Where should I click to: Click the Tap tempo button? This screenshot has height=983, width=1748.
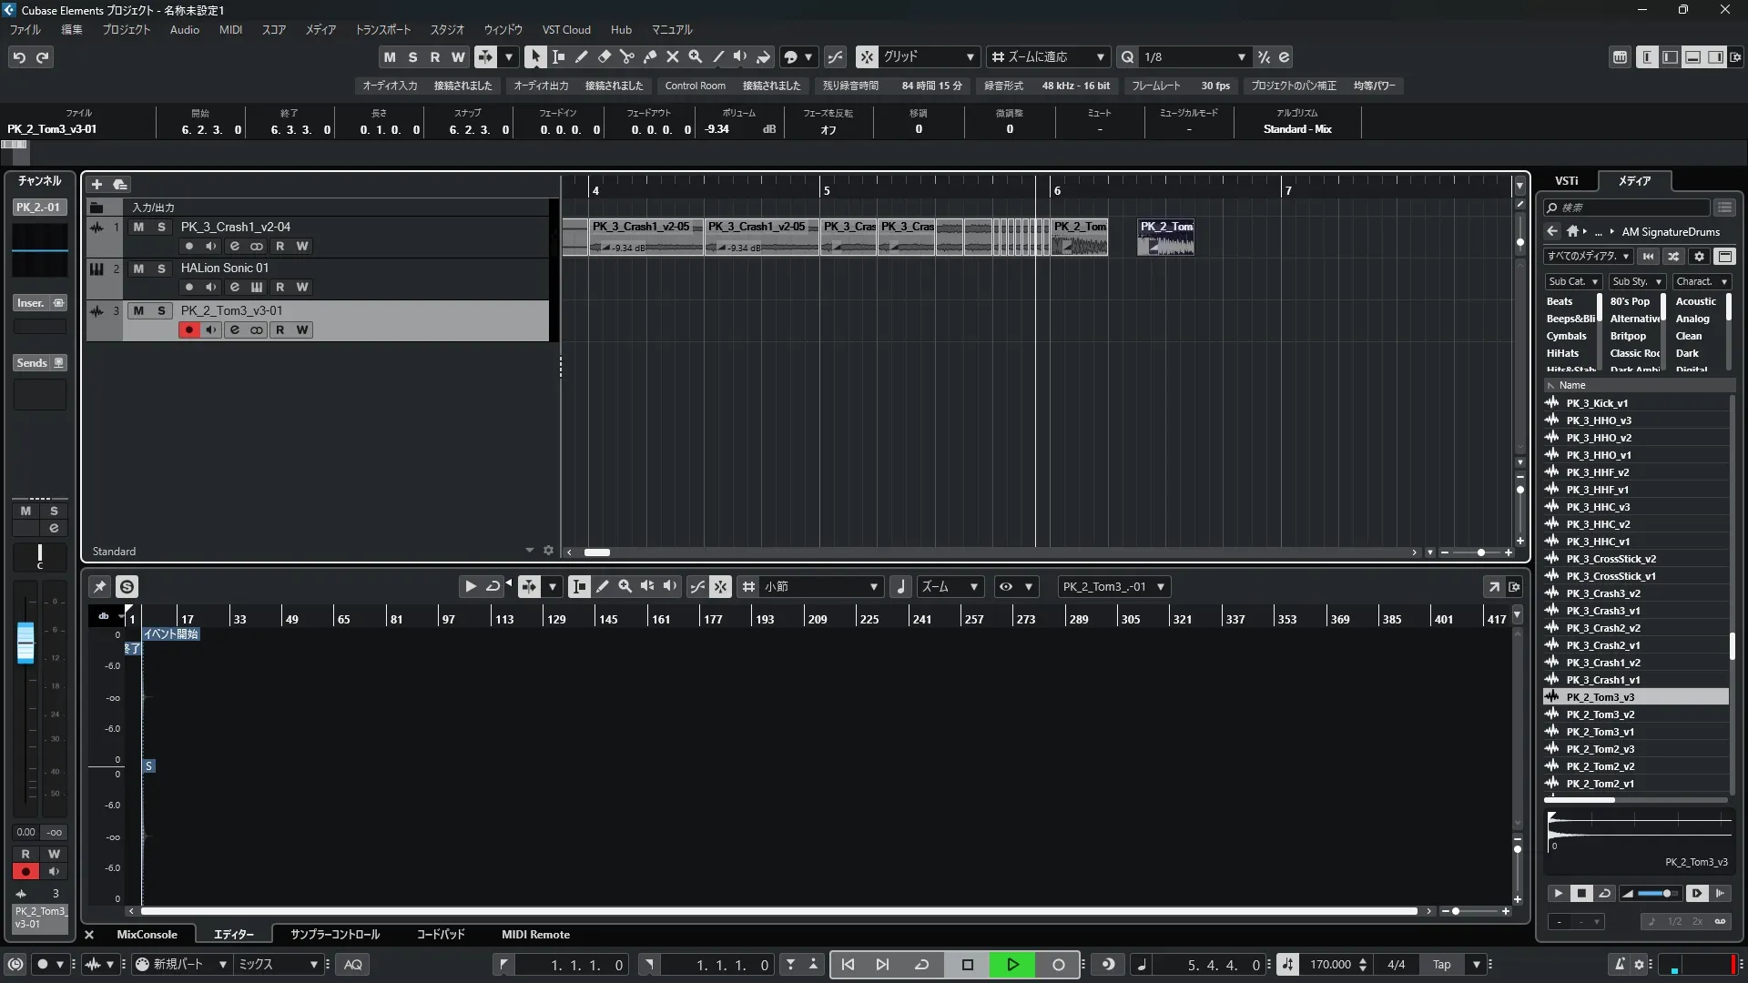(1441, 965)
